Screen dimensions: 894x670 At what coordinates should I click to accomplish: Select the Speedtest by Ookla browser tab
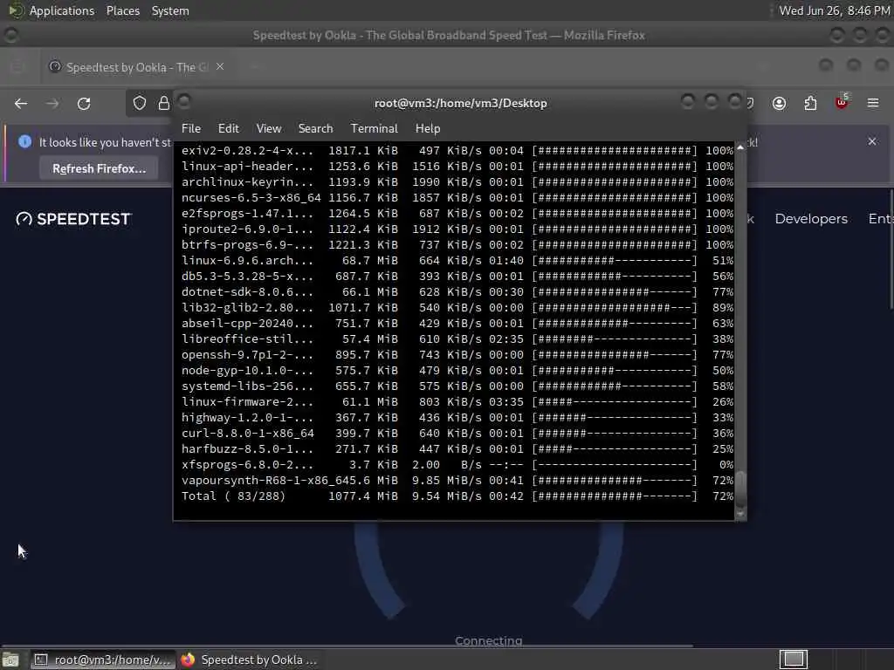click(x=135, y=67)
